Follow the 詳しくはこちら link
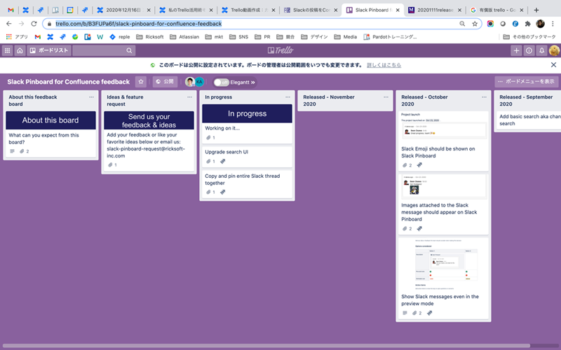The image size is (561, 350). [x=384, y=65]
